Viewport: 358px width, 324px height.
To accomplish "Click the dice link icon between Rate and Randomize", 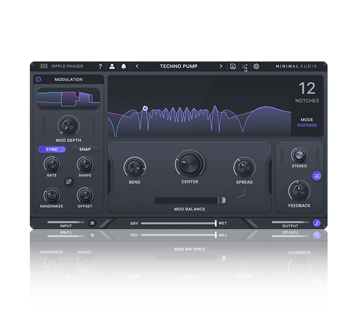I will point(69,182).
